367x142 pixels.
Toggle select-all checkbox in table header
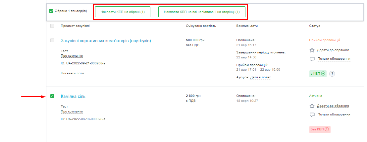click(52, 26)
